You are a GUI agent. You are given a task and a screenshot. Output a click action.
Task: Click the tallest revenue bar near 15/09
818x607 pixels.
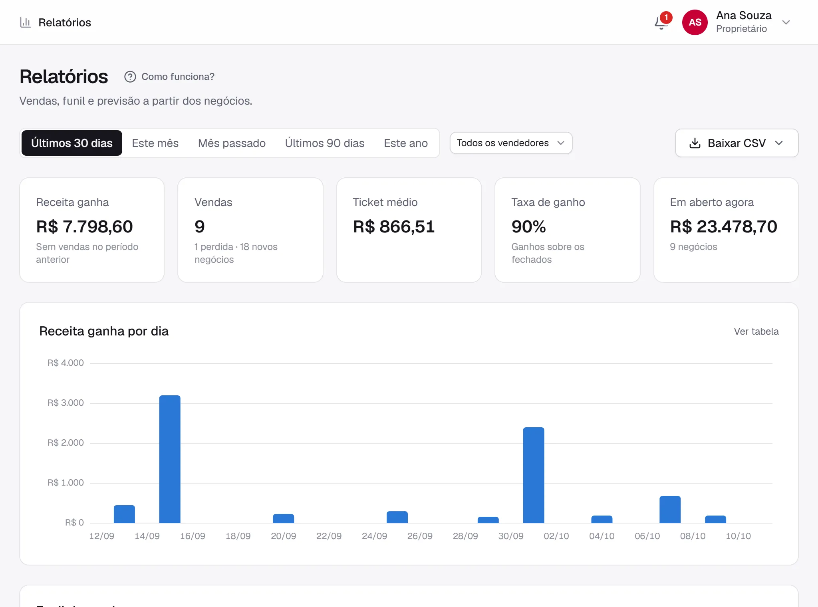[170, 459]
